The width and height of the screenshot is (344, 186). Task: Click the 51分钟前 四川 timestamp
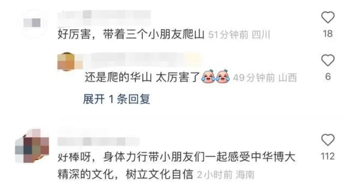tap(239, 35)
